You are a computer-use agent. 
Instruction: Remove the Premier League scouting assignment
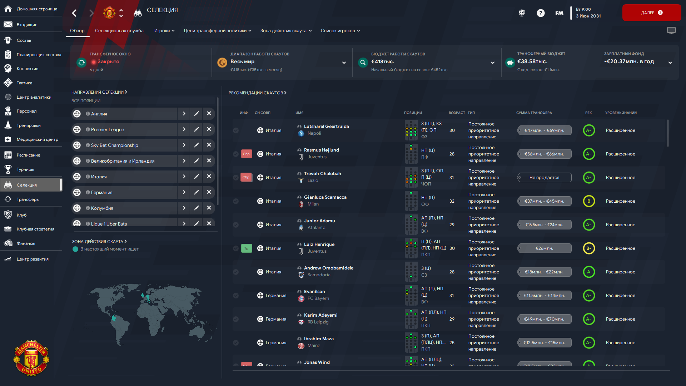coord(209,129)
